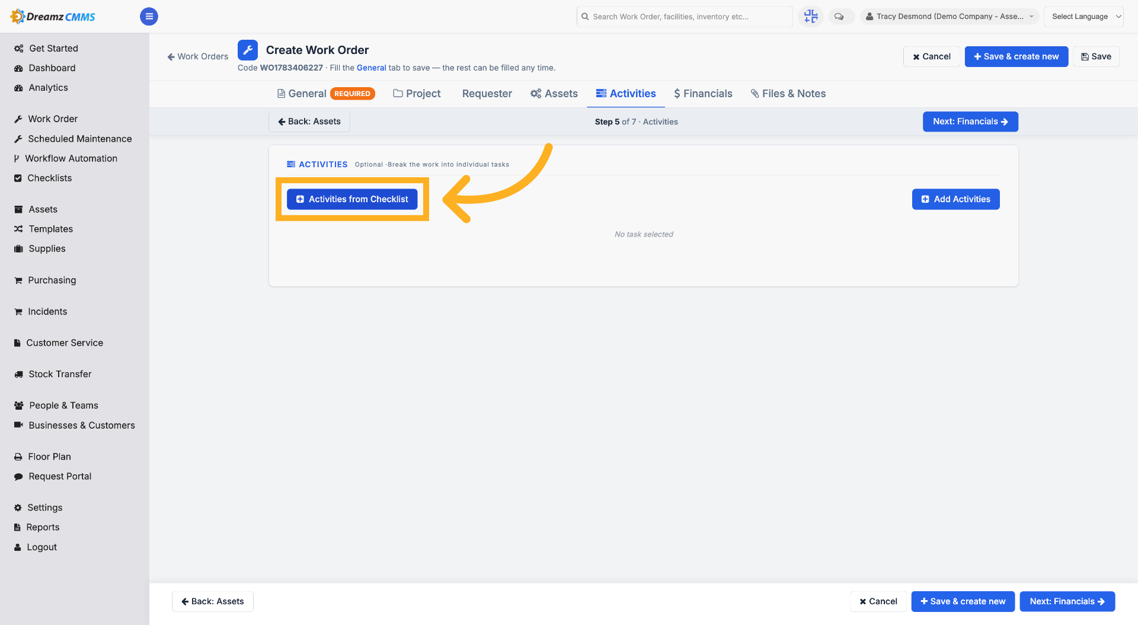This screenshot has height=625, width=1138.
Task: Click the Customer Service file icon
Action: [x=17, y=343]
